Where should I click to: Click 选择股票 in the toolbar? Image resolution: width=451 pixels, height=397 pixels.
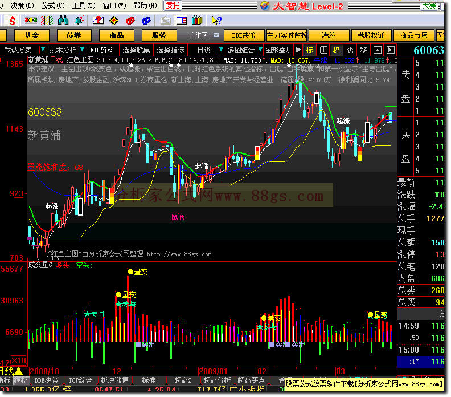136,50
